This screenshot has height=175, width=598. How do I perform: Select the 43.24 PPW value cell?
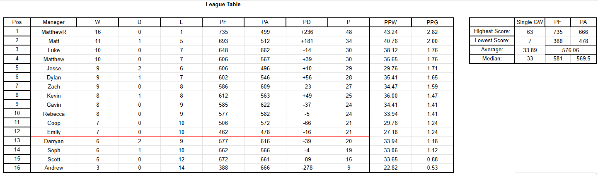tap(391, 32)
